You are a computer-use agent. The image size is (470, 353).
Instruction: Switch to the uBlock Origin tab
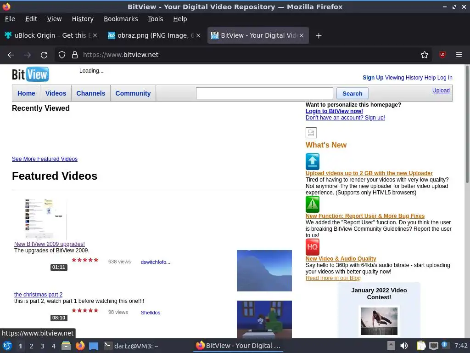click(51, 35)
